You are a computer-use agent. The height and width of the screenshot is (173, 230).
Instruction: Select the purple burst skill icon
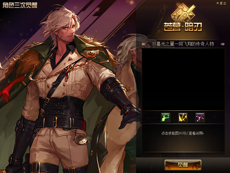(200, 117)
